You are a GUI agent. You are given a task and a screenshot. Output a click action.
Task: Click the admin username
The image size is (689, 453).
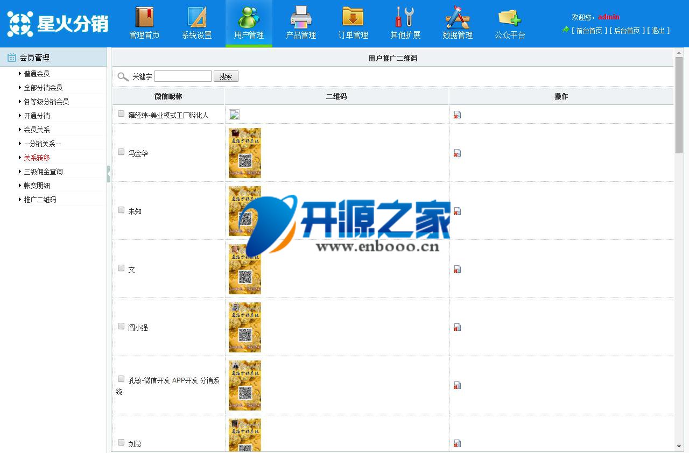[609, 17]
